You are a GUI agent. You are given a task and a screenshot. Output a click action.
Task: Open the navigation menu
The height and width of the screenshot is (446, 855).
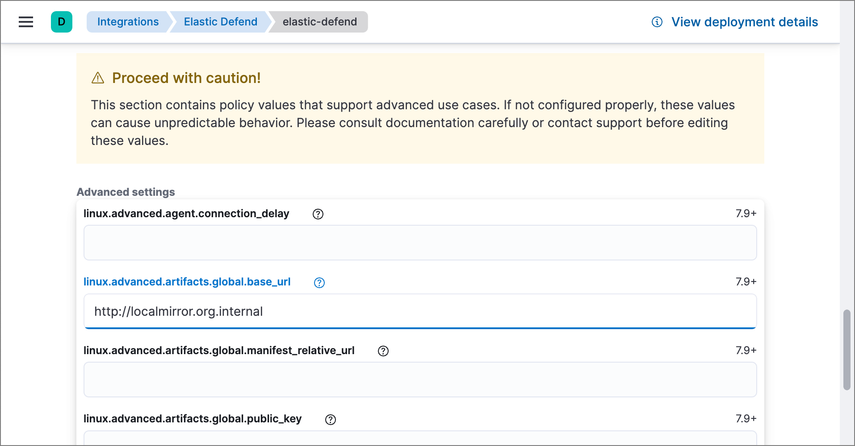pyautogui.click(x=25, y=22)
